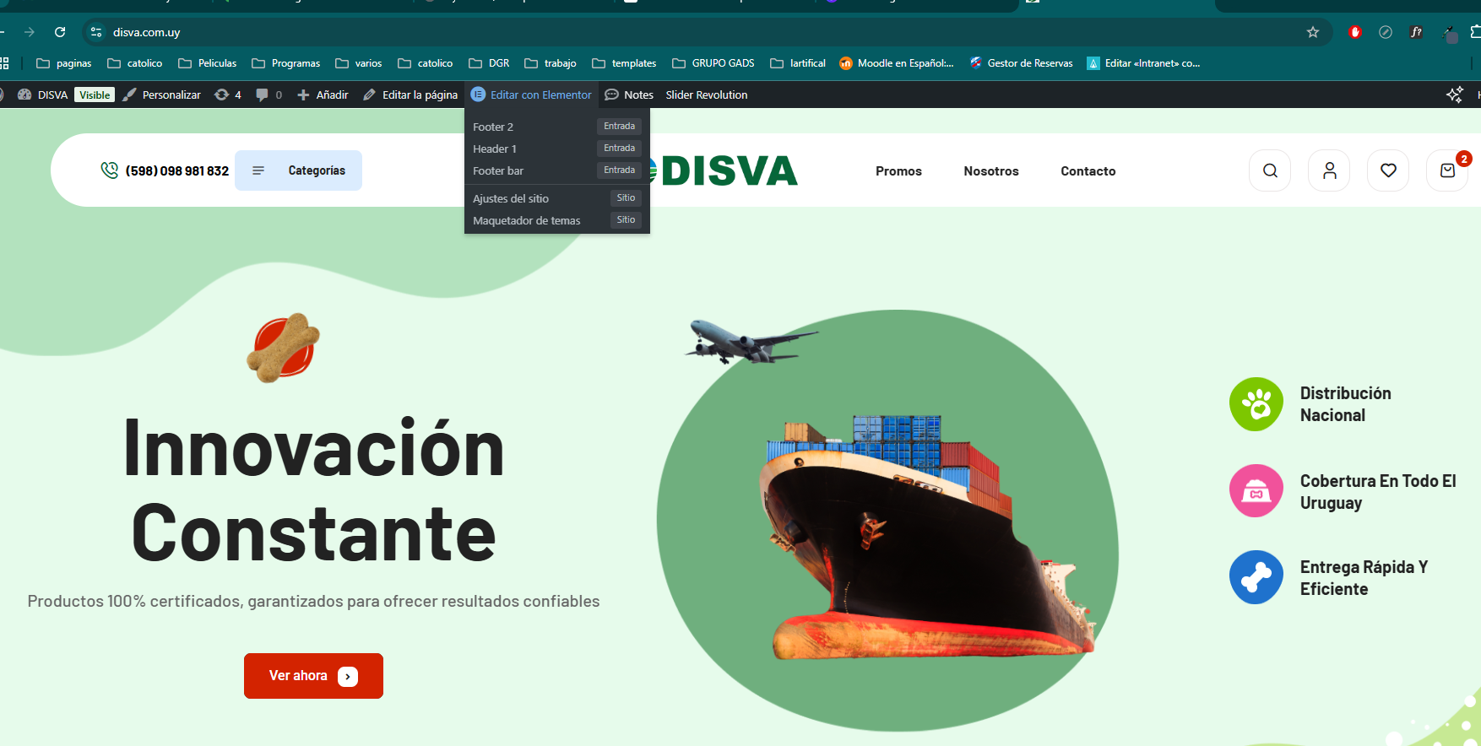Click the blue bone Entrega icon
Screen dimensions: 1481x746
(x=1256, y=577)
